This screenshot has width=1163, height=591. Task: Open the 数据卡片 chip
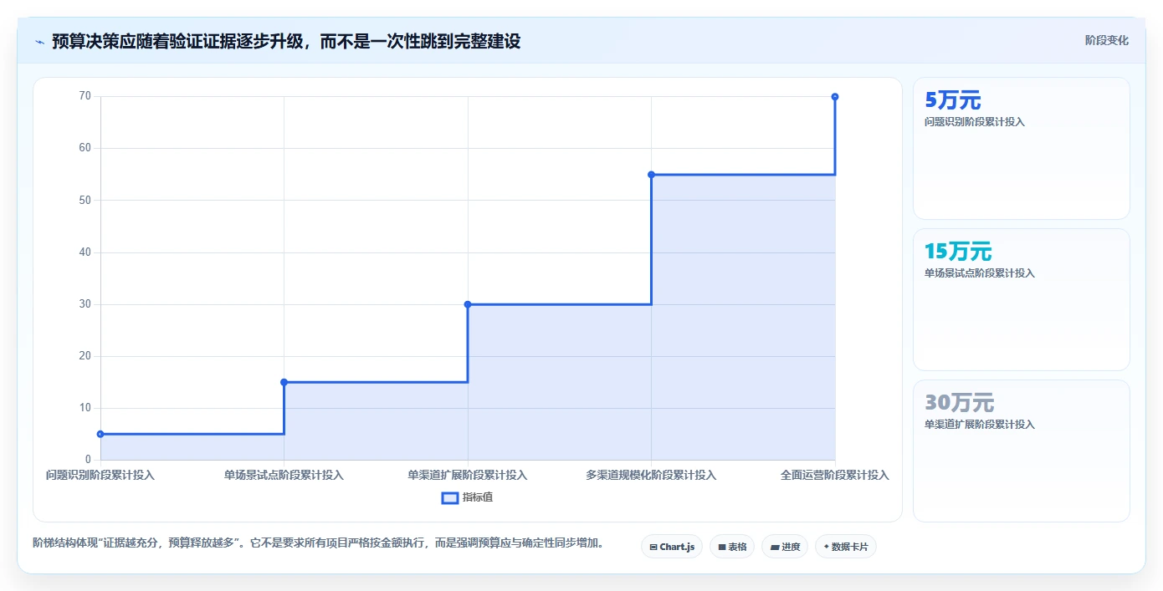click(846, 547)
